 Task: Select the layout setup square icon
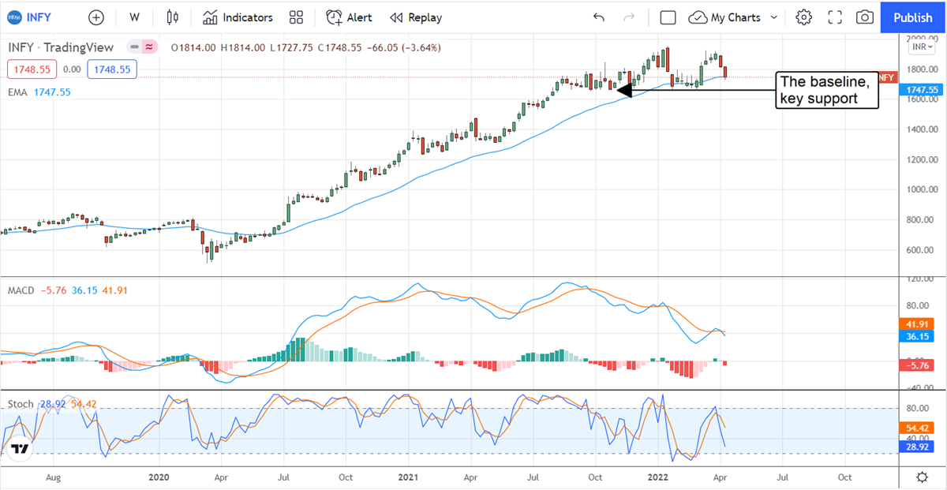pyautogui.click(x=668, y=17)
